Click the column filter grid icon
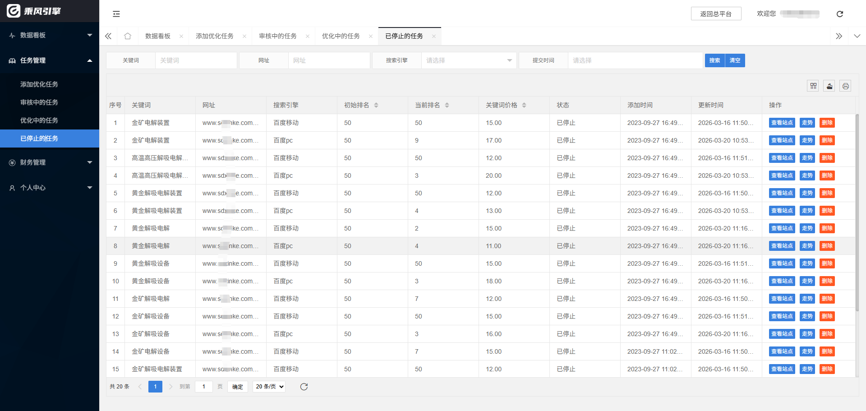 click(x=813, y=86)
